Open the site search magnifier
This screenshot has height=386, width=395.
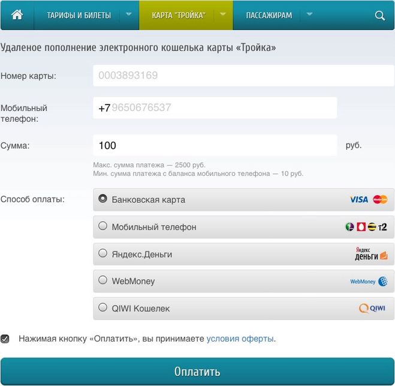(379, 16)
